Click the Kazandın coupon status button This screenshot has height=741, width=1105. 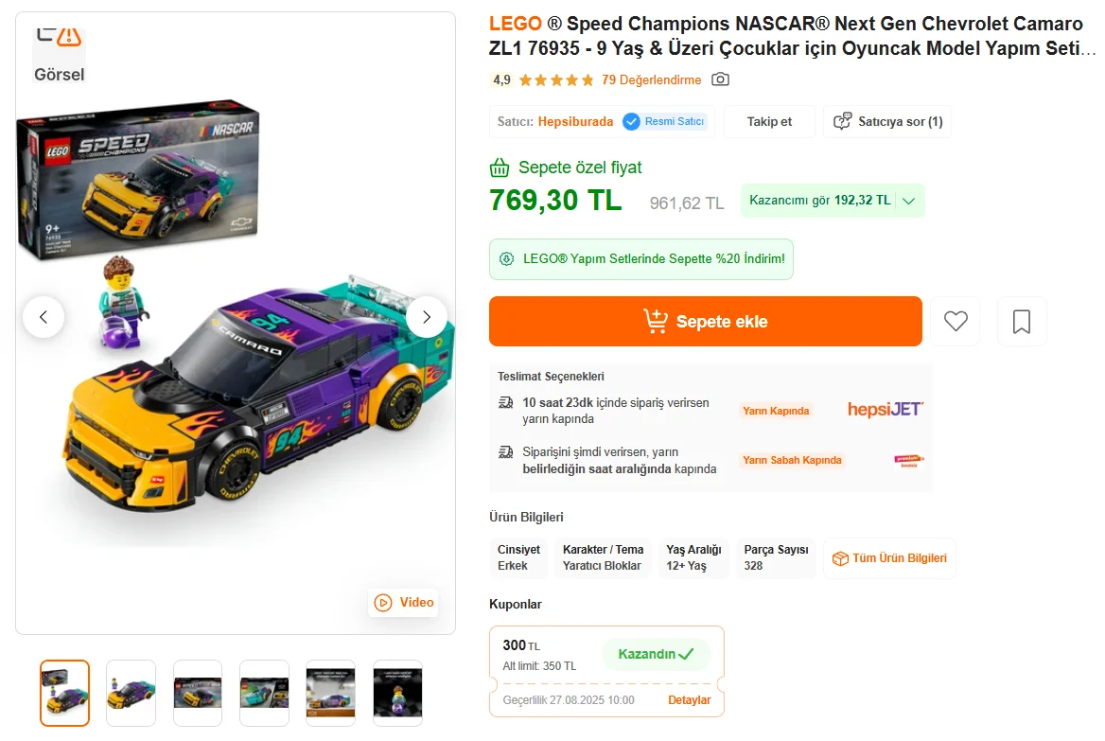[656, 654]
